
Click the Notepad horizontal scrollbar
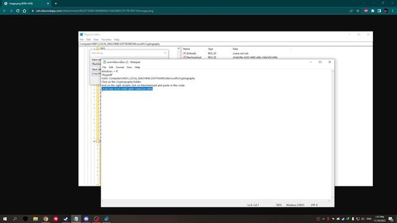click(x=216, y=201)
